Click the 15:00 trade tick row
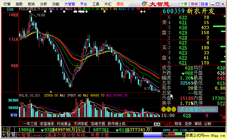This screenshot has width=227, height=139. (x=191, y=116)
